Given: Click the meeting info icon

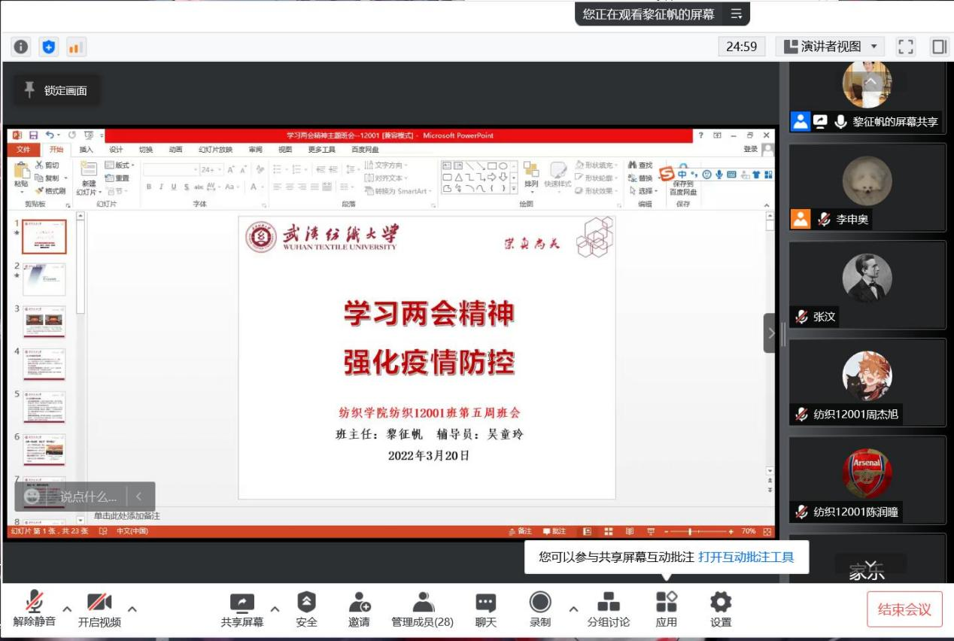Looking at the screenshot, I should (20, 47).
